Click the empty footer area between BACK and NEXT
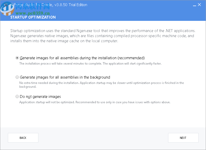Image resolution: width=206 pixels, height=150 pixels. point(103,138)
